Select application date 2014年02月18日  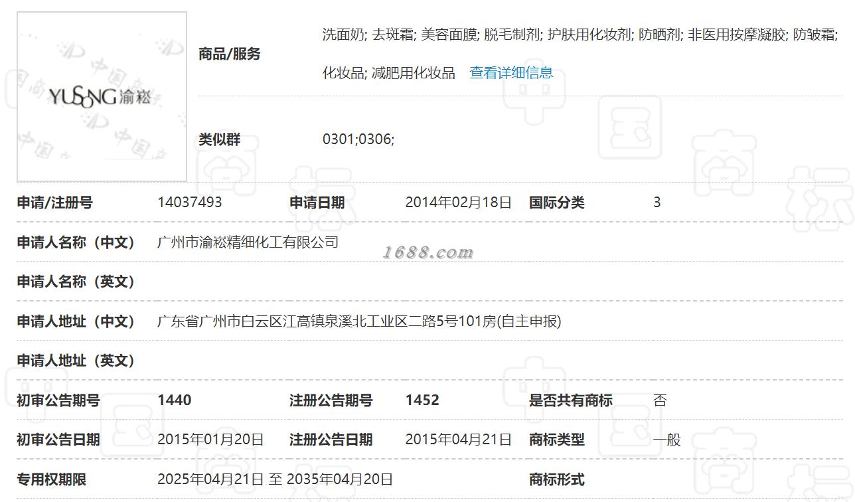pos(459,203)
